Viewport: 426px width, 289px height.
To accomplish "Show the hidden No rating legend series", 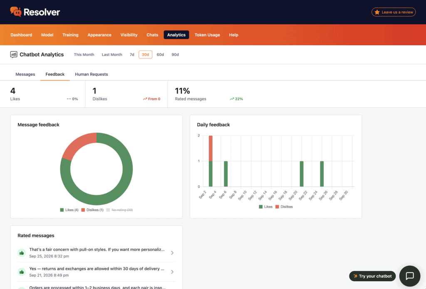I will click(x=119, y=210).
